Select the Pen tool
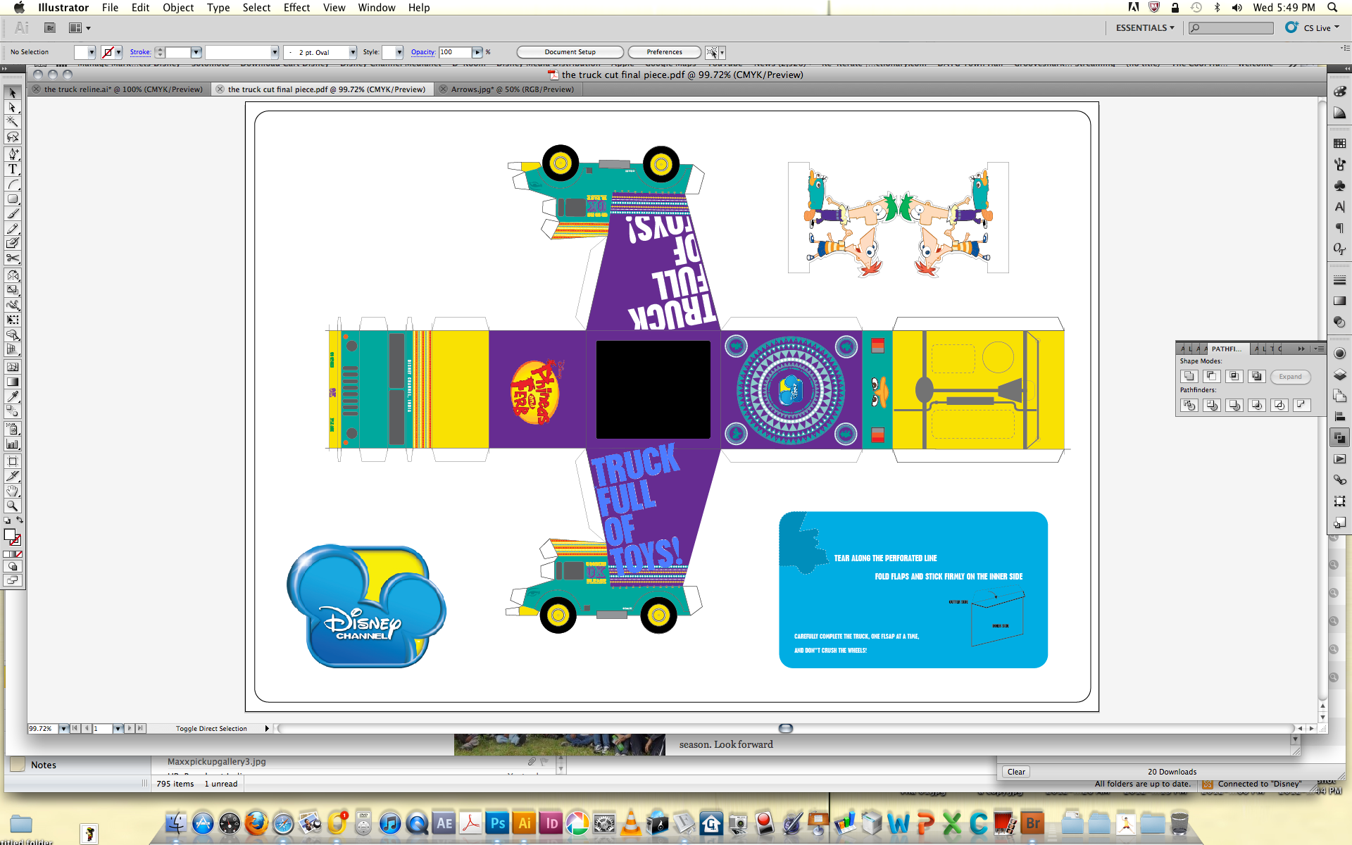1352x845 pixels. point(12,154)
